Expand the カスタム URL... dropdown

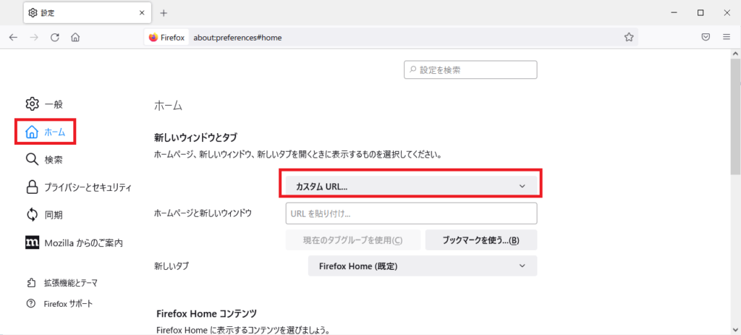tap(411, 186)
